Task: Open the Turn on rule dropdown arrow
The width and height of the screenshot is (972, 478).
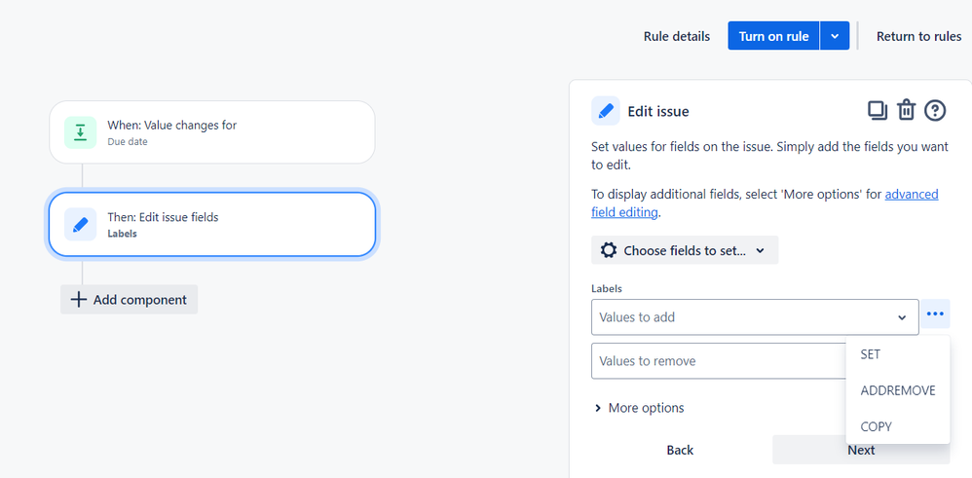Action: [835, 36]
